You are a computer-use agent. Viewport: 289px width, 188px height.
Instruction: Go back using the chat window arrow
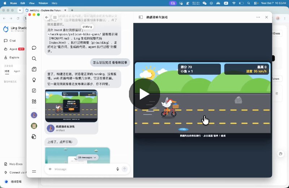coord(47,17)
